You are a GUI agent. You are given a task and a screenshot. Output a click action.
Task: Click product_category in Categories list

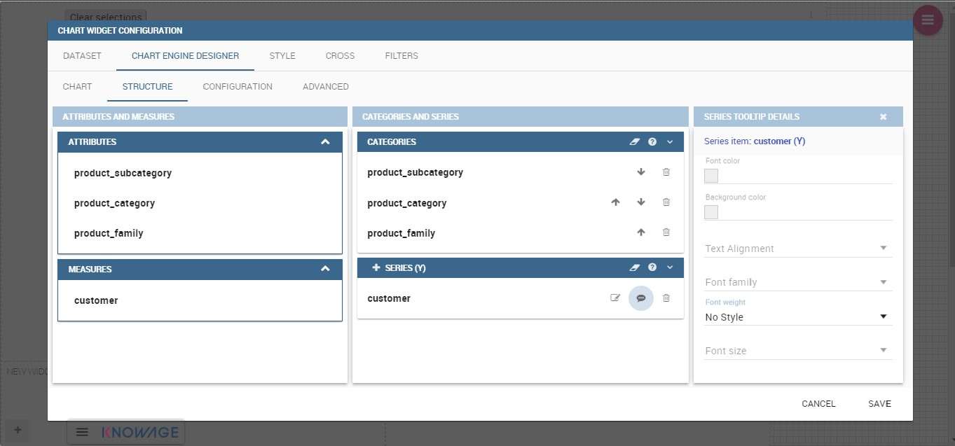click(x=406, y=203)
